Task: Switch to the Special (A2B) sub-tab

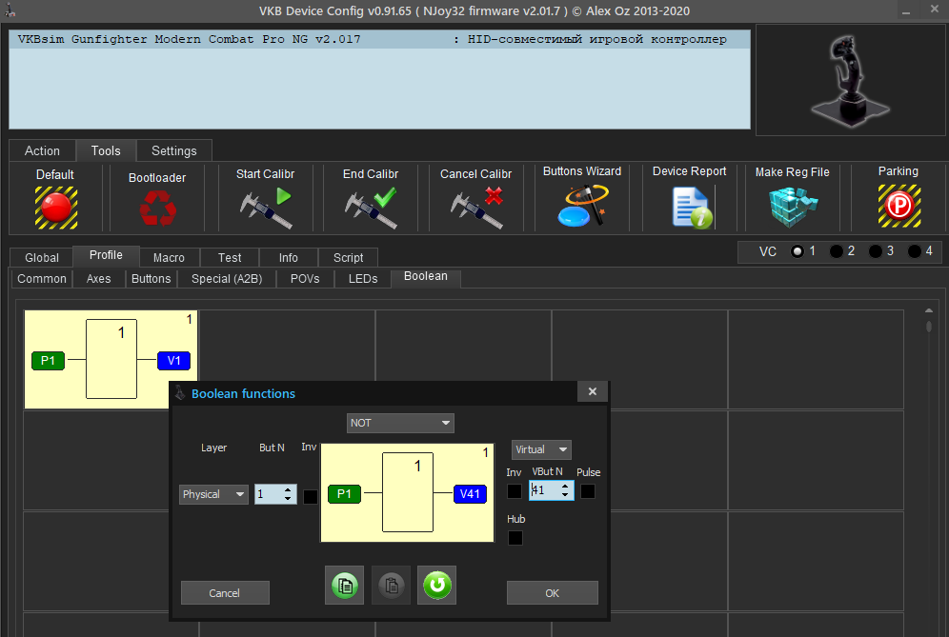Action: (x=227, y=279)
